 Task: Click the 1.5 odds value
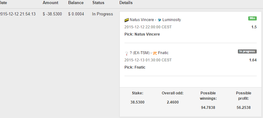point(254,27)
